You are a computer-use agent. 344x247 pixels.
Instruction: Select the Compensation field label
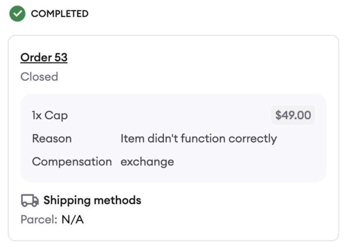point(72,162)
